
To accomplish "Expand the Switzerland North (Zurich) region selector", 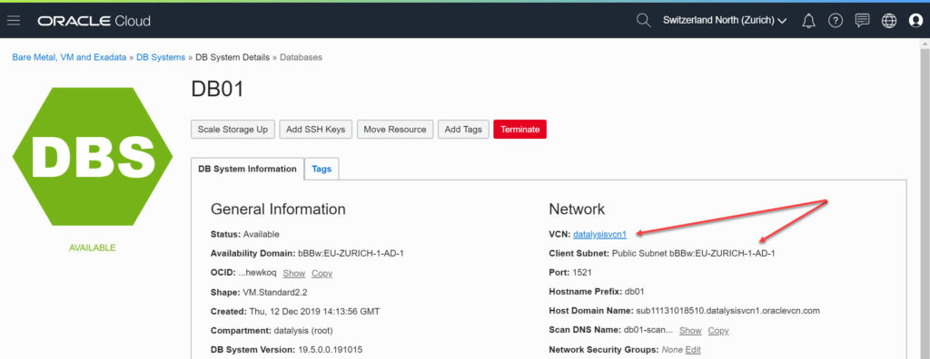I will [725, 21].
